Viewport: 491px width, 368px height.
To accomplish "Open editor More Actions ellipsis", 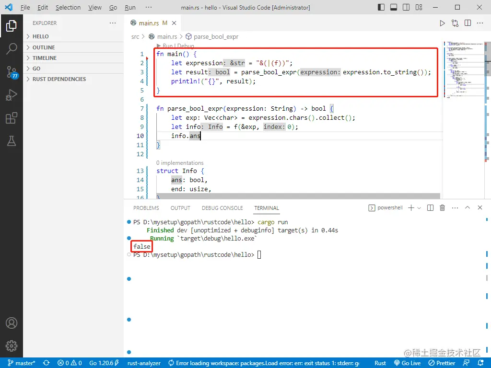I will pos(480,23).
